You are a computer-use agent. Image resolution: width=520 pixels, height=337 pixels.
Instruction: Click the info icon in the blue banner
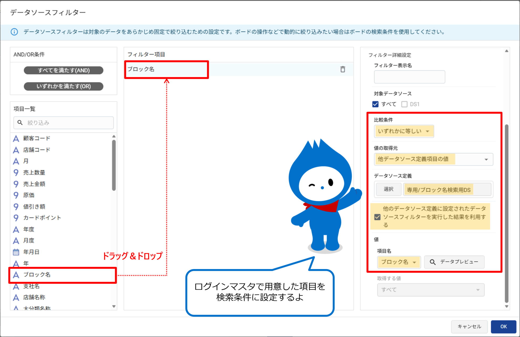(14, 32)
